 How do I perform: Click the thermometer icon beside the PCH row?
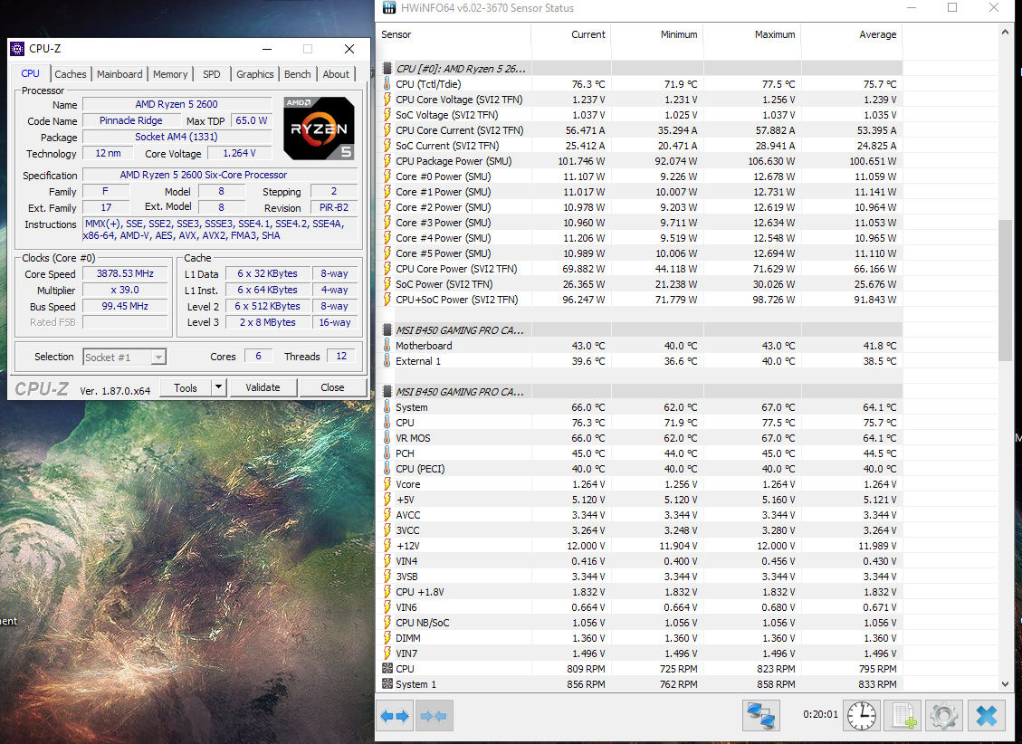click(387, 453)
